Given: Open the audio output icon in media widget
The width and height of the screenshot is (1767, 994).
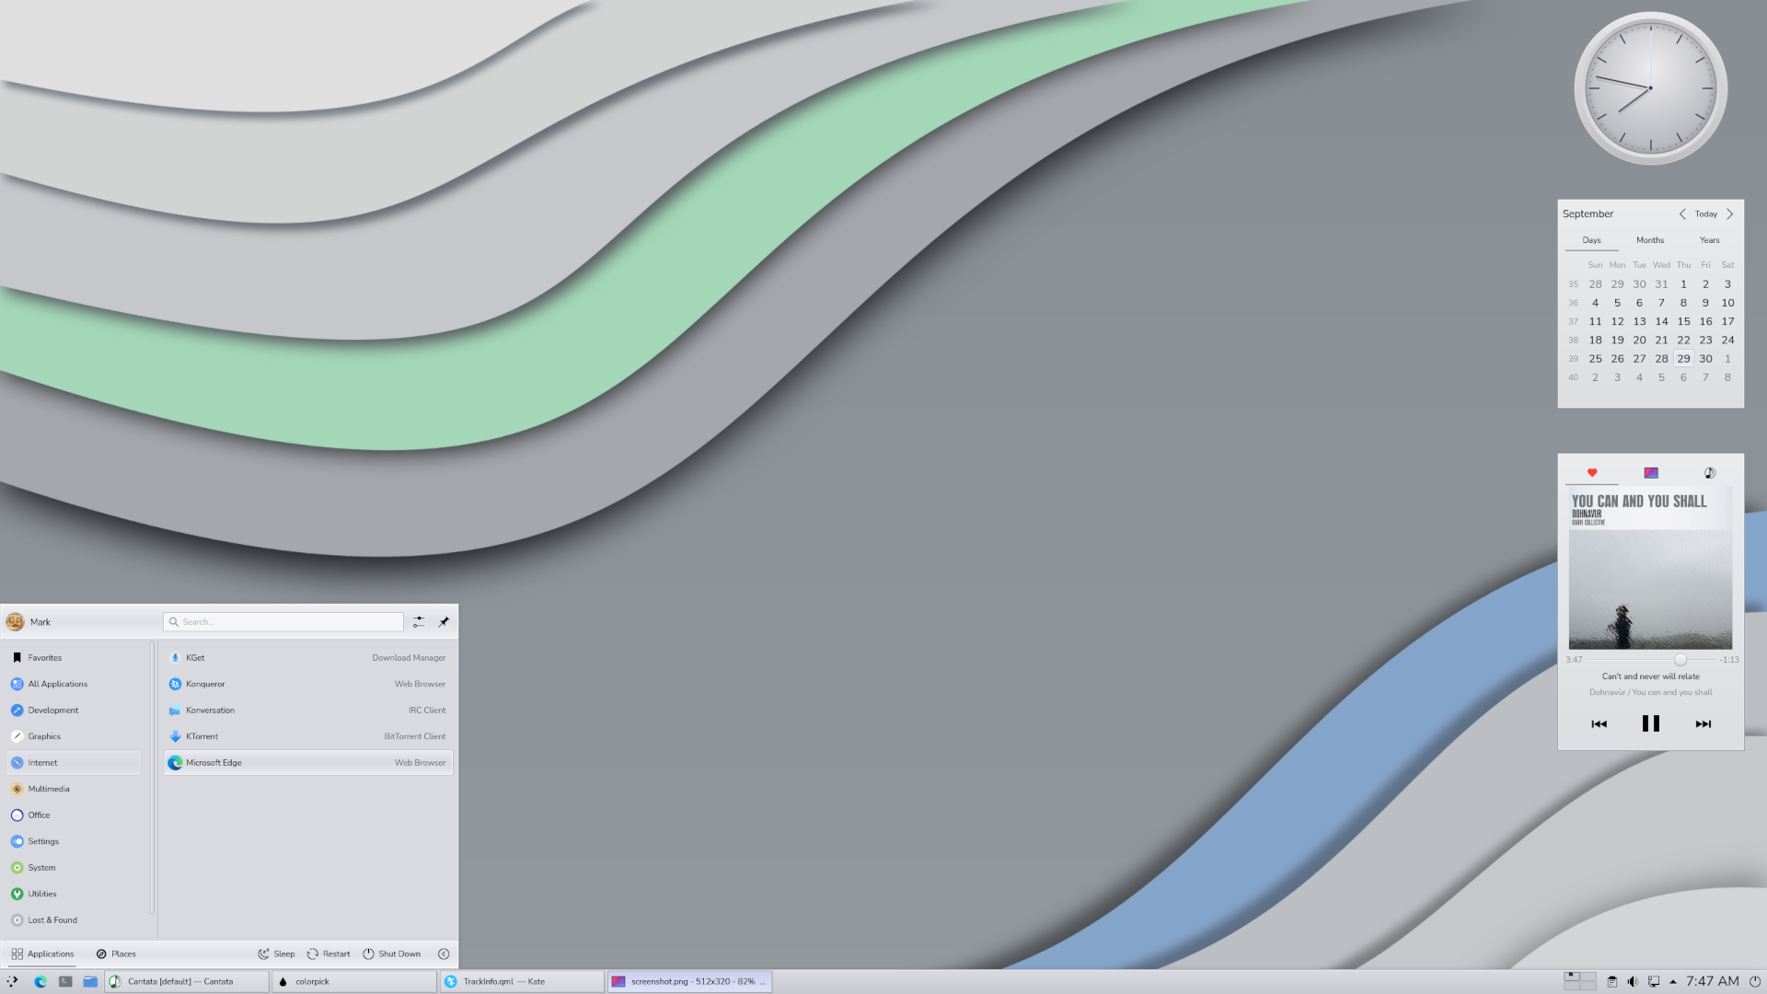Looking at the screenshot, I should [x=1708, y=472].
